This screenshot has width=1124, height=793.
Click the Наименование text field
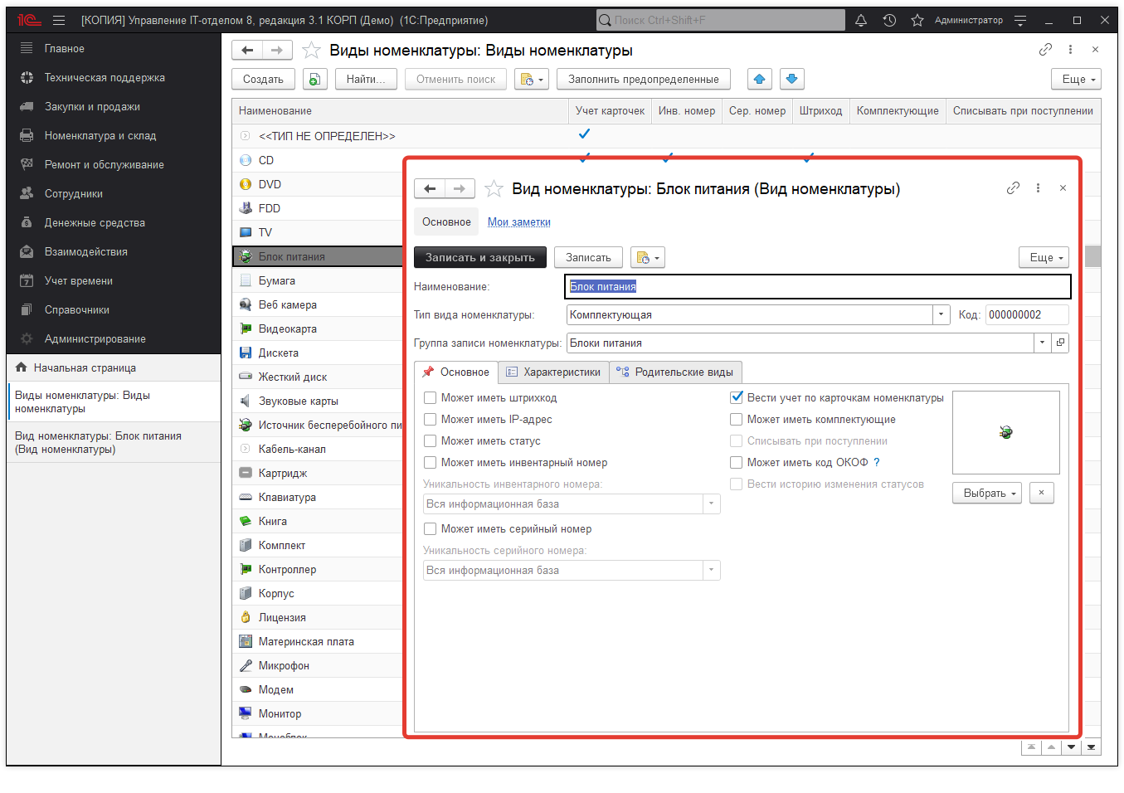[817, 287]
